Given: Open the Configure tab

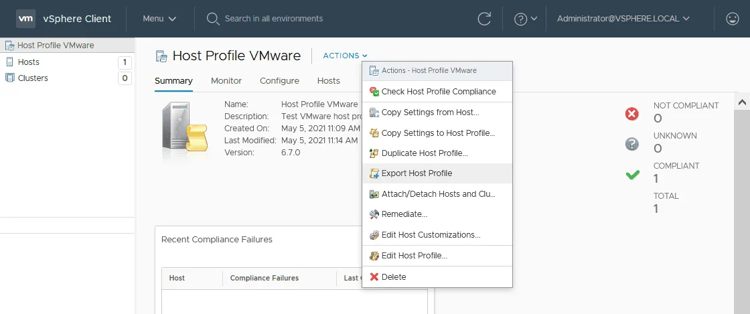Looking at the screenshot, I should 279,81.
